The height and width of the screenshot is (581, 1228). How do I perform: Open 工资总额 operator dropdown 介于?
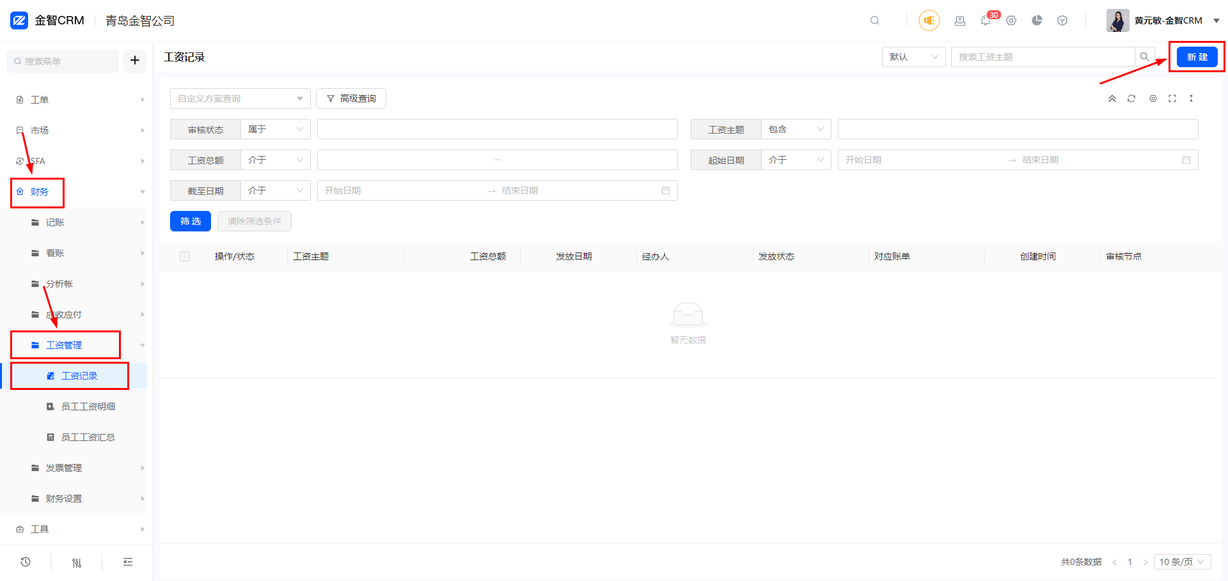click(x=276, y=160)
